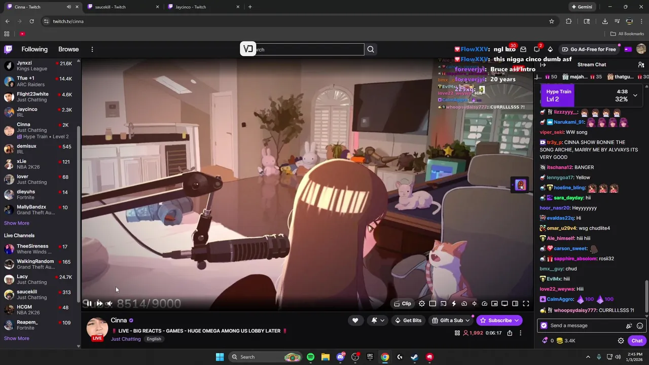
Task: Open chat celebration party icon
Action: coord(629,326)
